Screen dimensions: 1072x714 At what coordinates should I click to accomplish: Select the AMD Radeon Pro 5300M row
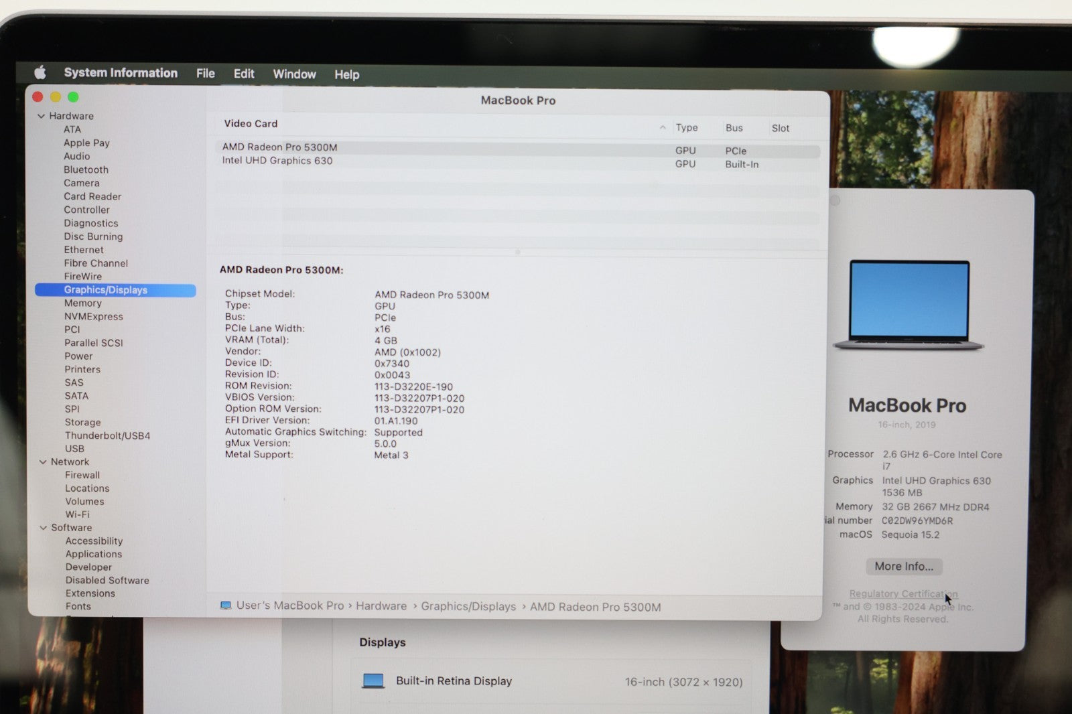coord(280,147)
